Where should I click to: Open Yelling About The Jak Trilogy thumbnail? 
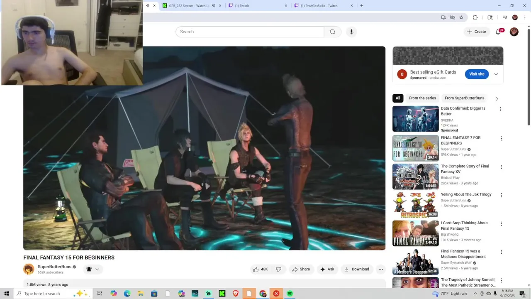415,205
